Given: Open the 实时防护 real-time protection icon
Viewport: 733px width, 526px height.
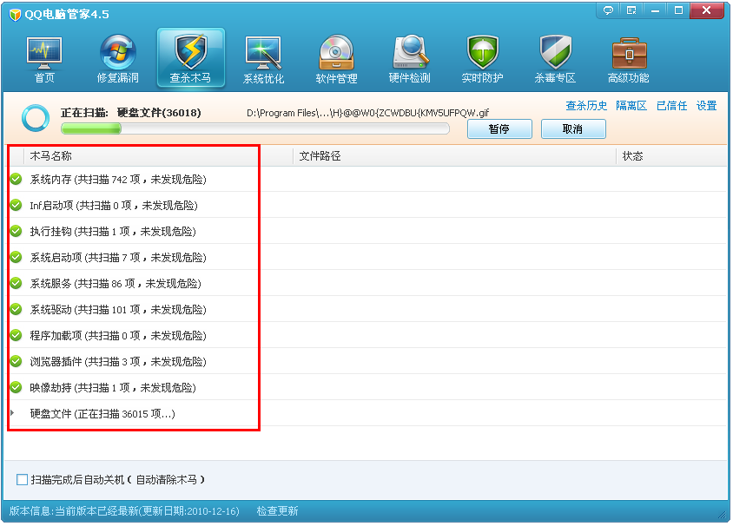Looking at the screenshot, I should click(x=482, y=60).
